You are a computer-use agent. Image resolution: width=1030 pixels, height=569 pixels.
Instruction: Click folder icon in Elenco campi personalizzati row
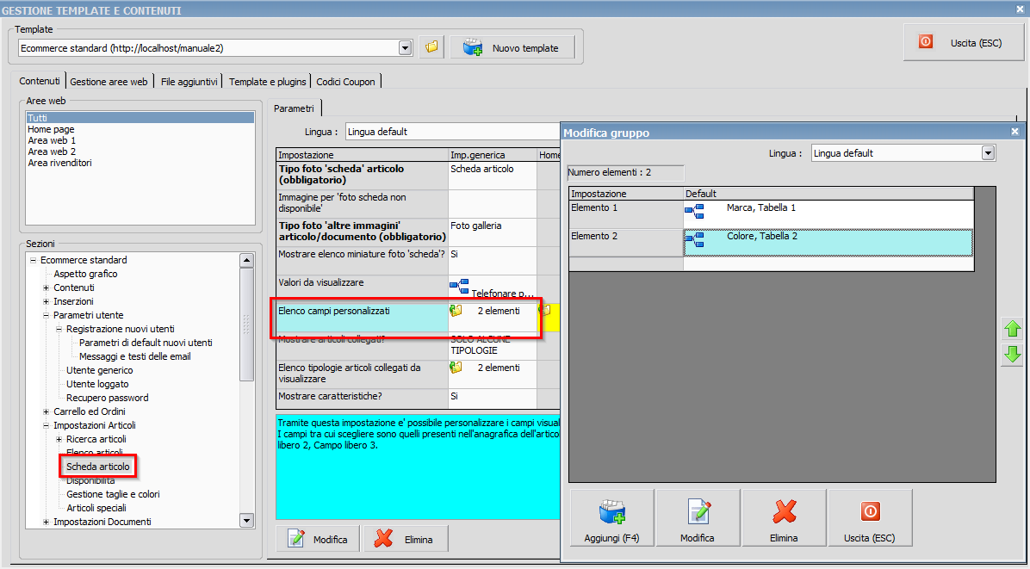[x=456, y=311]
